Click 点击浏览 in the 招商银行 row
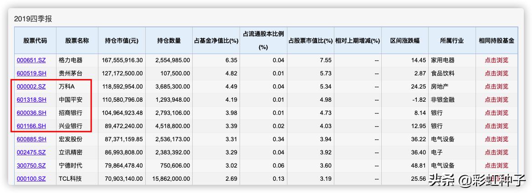 tap(496, 113)
